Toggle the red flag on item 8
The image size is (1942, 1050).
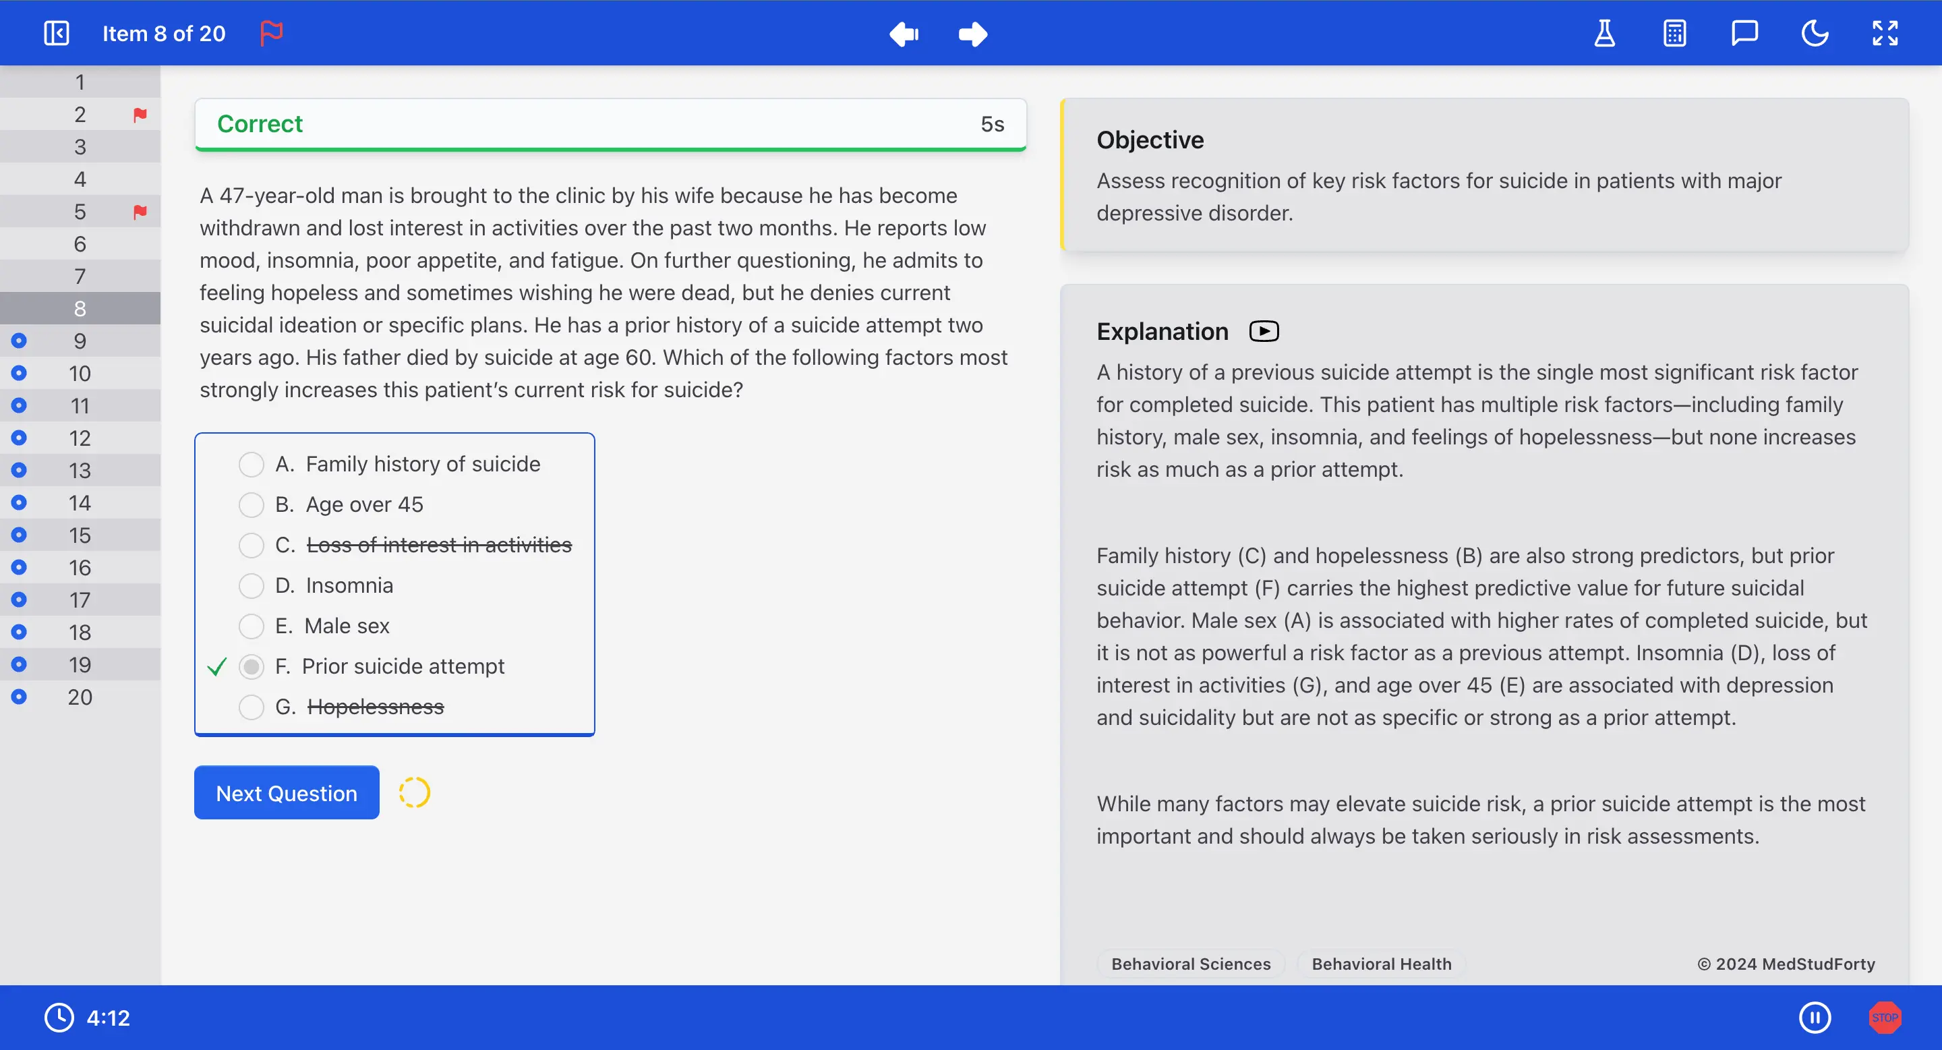[x=271, y=33]
